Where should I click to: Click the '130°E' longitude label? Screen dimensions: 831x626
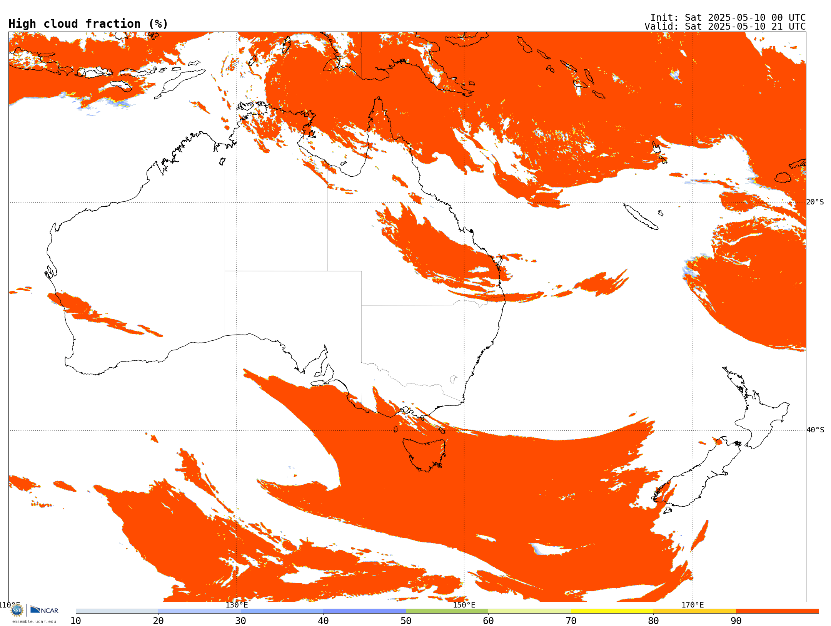coord(237,605)
